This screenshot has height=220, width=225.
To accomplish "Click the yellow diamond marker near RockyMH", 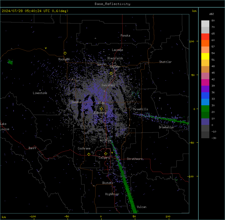I will pos(65,53).
